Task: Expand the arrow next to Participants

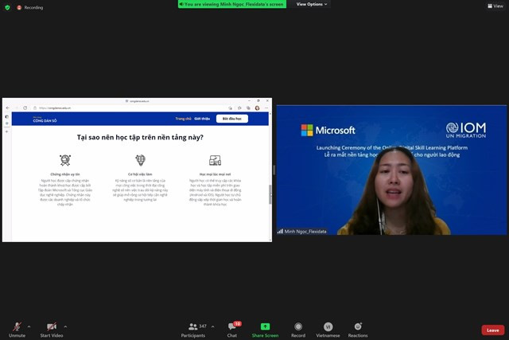Action: (212, 326)
